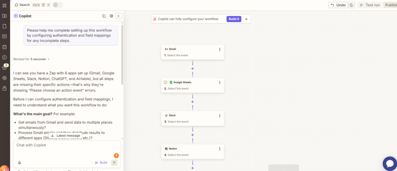Open the Zaps lightning icon in sidebar

pyautogui.click(x=4, y=16)
